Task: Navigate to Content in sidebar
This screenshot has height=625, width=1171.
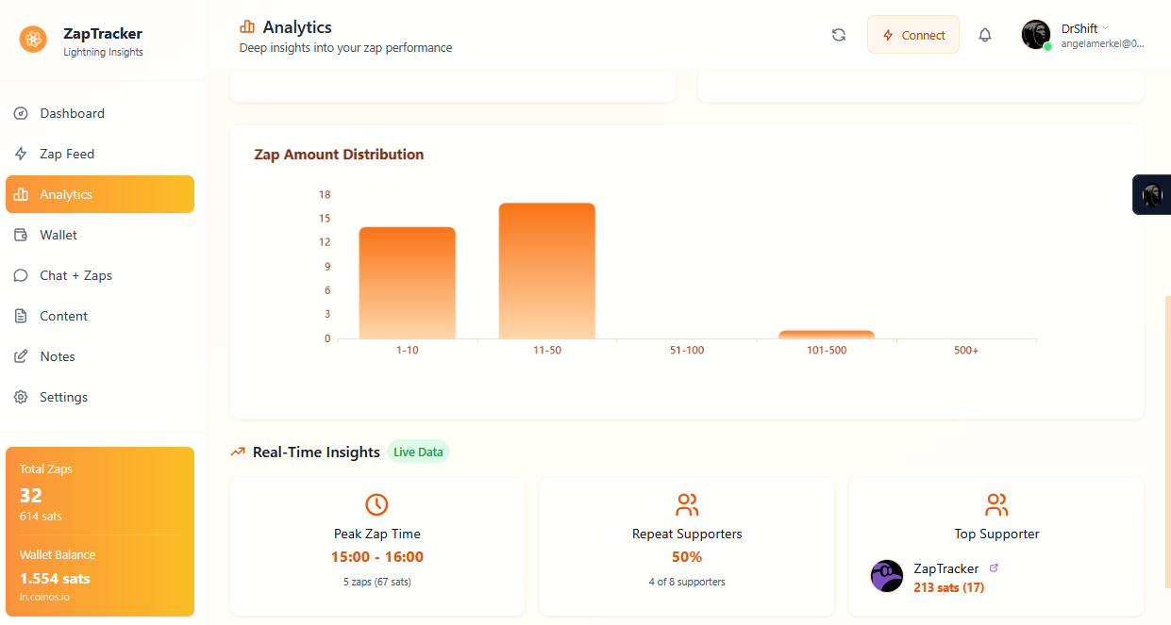Action: point(63,316)
